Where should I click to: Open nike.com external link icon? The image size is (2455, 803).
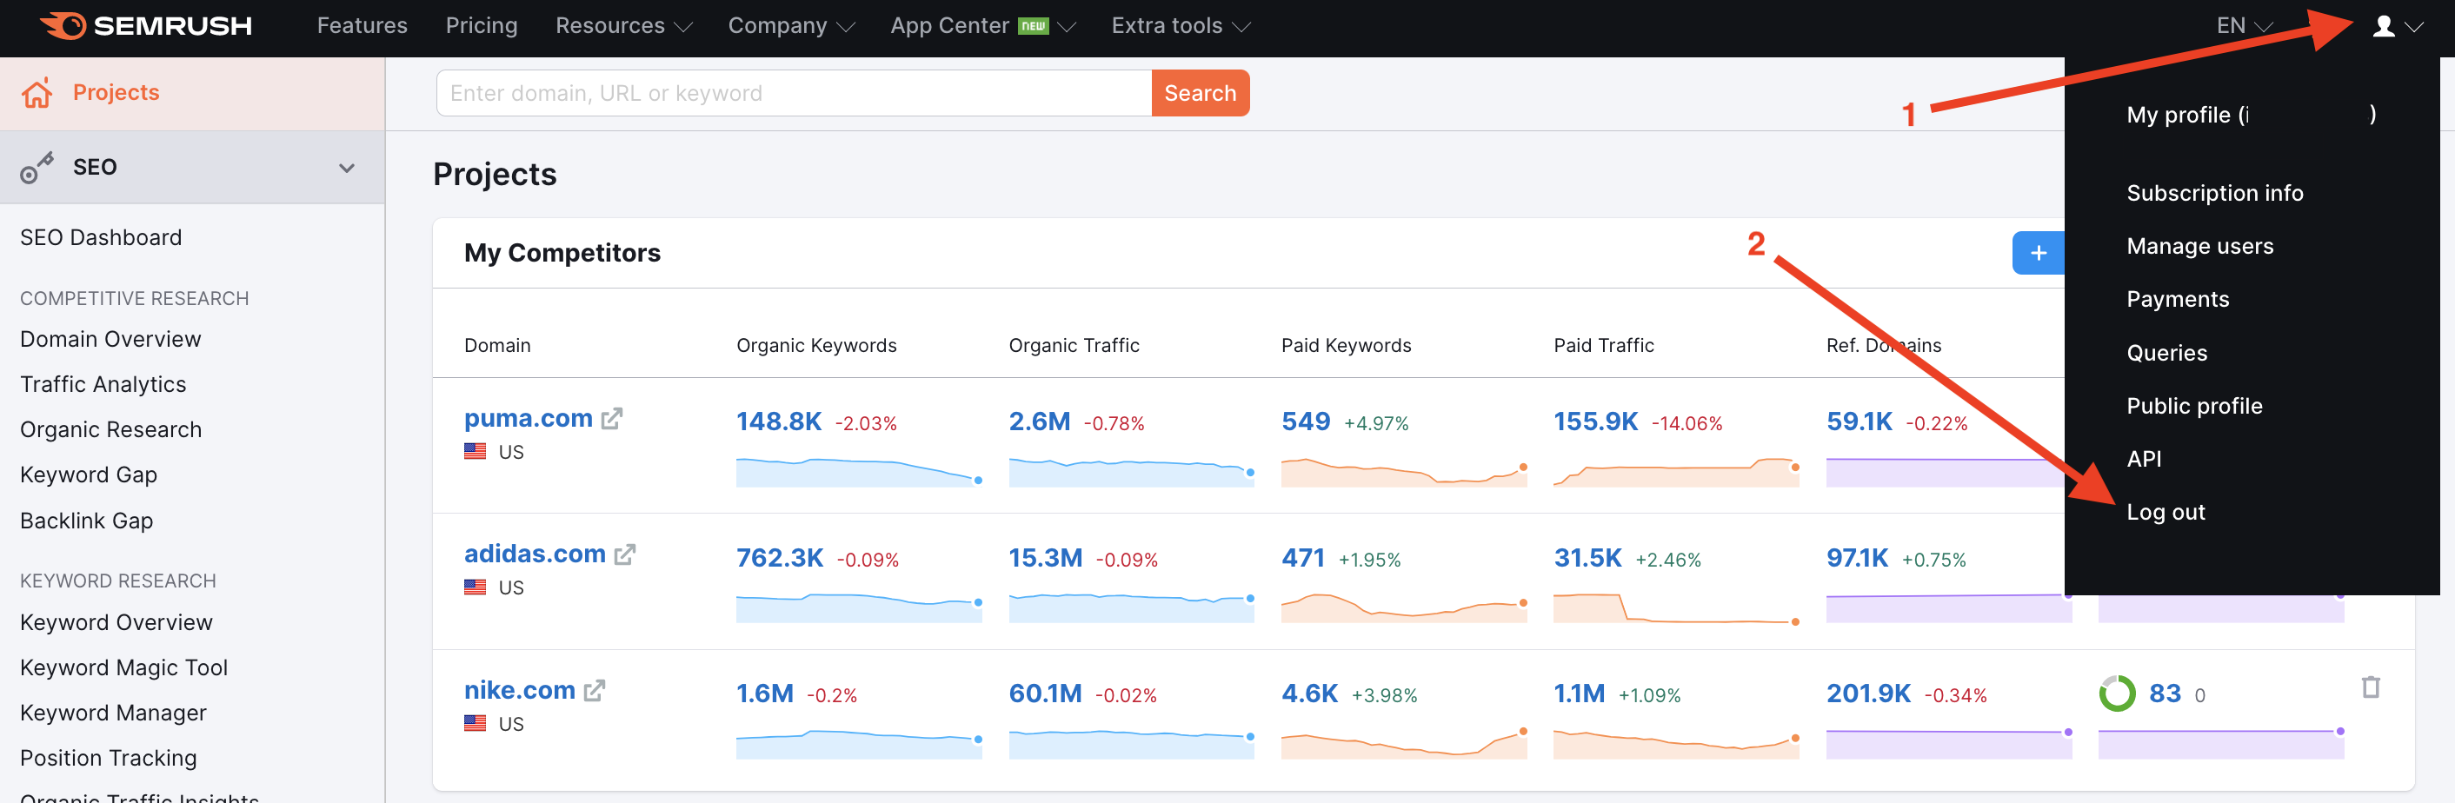pyautogui.click(x=595, y=691)
